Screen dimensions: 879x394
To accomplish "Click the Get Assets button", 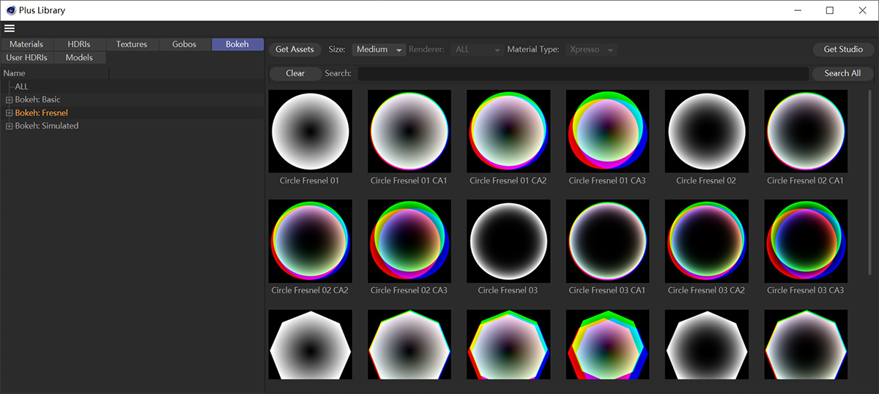I will [294, 50].
